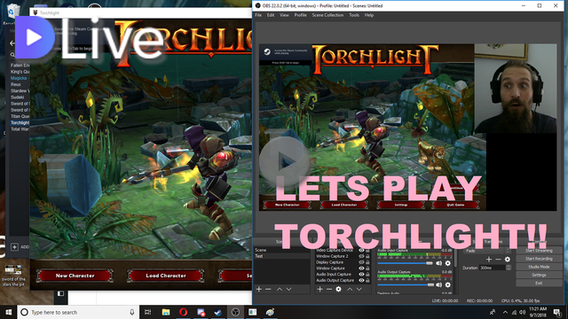Mute Audio Input Capture speaker icon
This screenshot has width=568, height=319.
[439, 263]
